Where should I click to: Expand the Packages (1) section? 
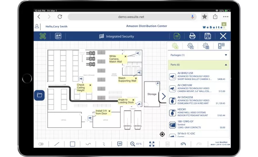(x=199, y=55)
